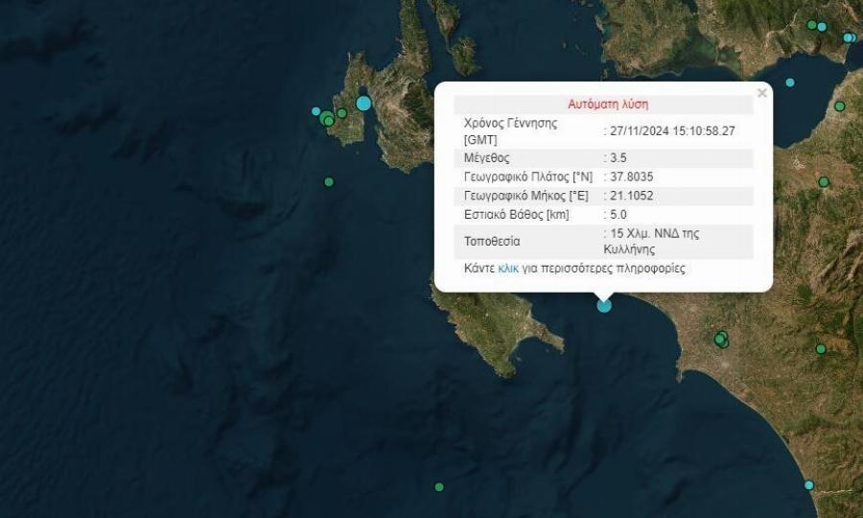This screenshot has width=863, height=518.
Task: Click the green marker in open sea at the map's bottom
Action: pyautogui.click(x=439, y=486)
